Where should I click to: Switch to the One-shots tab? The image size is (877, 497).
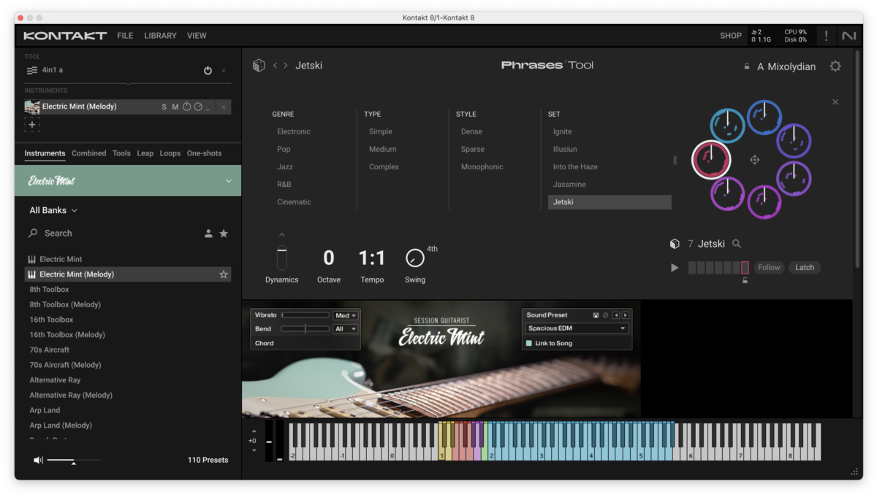pyautogui.click(x=204, y=153)
